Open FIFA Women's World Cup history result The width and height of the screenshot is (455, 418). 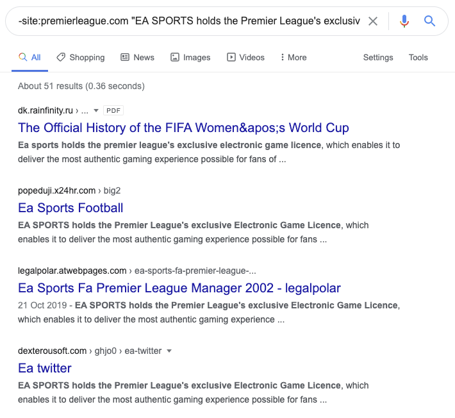click(x=183, y=128)
